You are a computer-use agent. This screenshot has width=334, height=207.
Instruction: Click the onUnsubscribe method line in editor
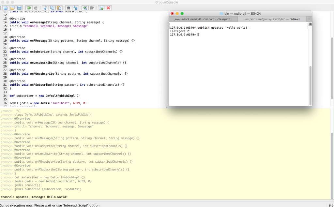click(x=68, y=63)
